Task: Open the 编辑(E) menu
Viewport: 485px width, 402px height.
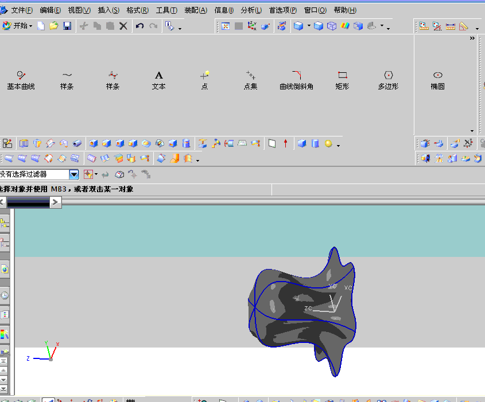Action: (50, 10)
